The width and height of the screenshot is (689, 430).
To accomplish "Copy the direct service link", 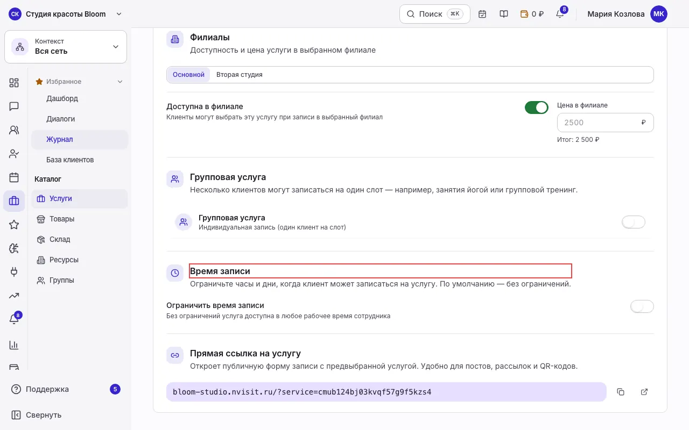I will [621, 392].
